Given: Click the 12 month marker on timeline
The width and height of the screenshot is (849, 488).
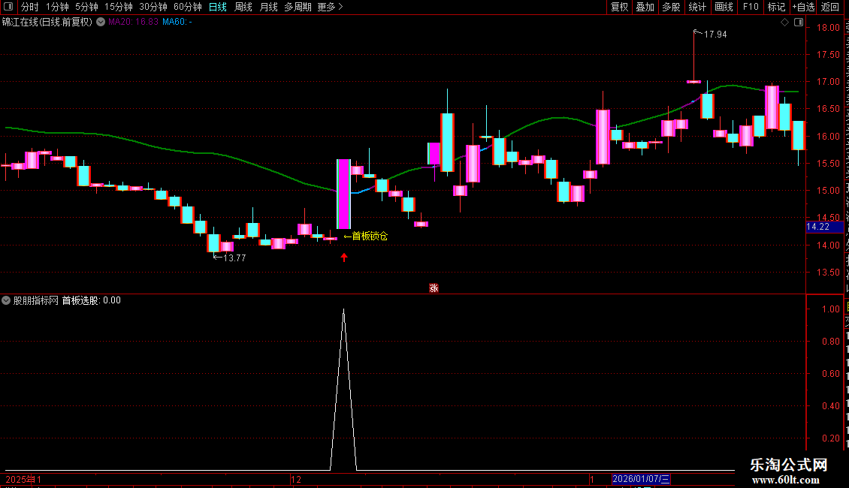Looking at the screenshot, I should [295, 479].
